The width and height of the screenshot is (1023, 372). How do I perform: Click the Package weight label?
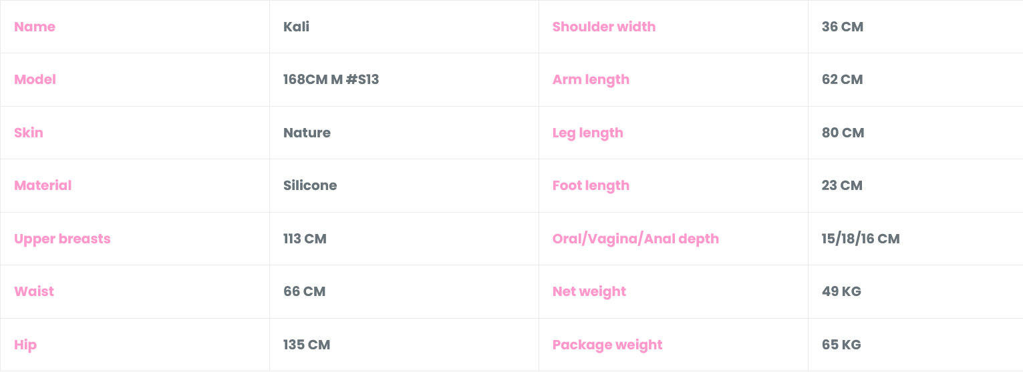(x=607, y=345)
